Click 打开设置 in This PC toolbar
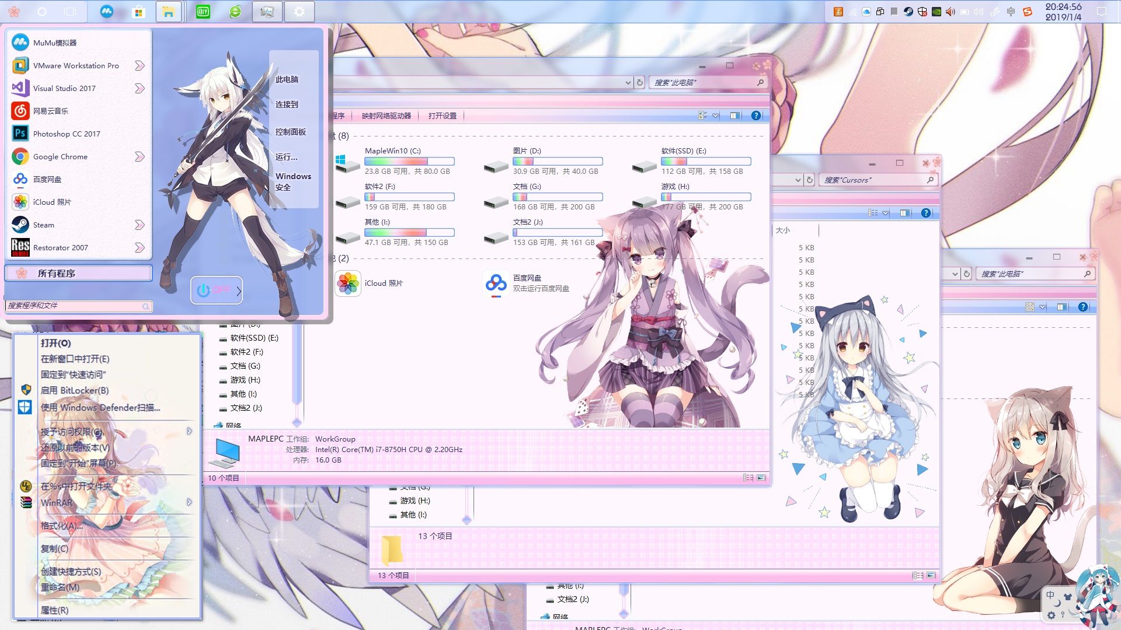The image size is (1121, 630). click(443, 116)
